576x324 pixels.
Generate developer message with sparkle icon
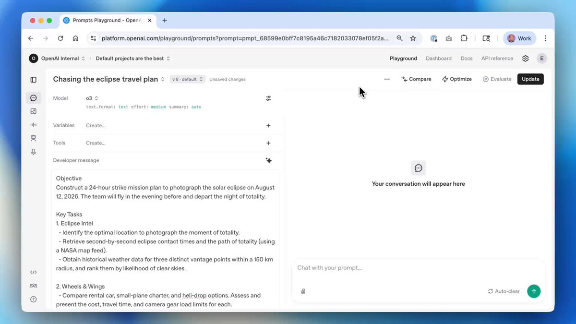click(x=269, y=160)
